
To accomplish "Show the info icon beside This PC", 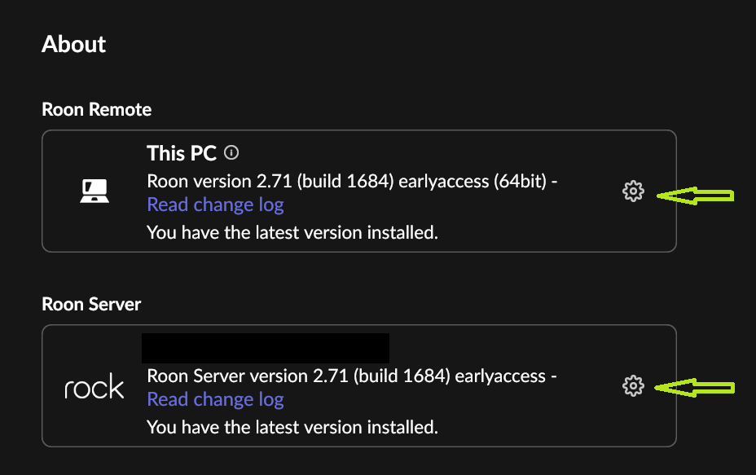I will coord(231,153).
